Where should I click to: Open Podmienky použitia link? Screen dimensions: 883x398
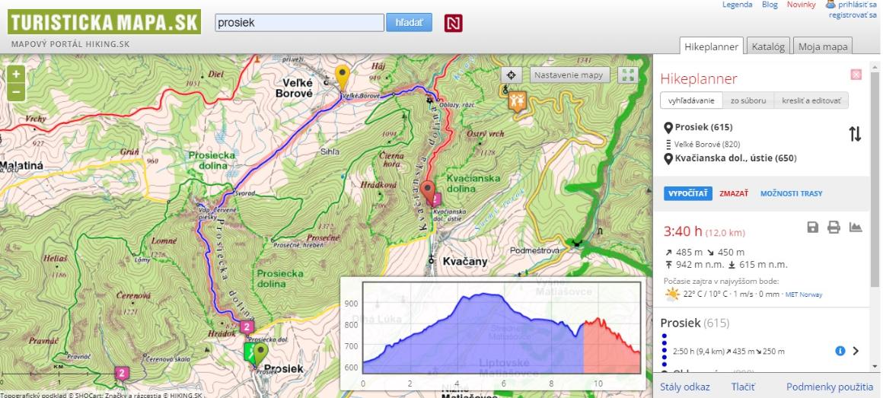pos(830,387)
